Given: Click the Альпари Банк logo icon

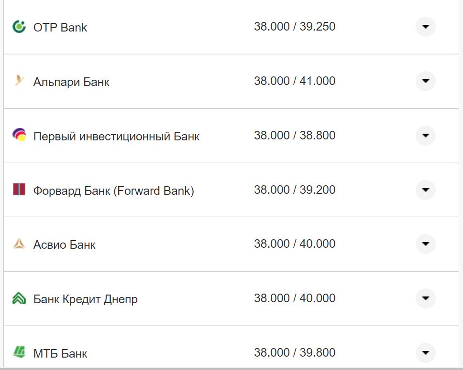Looking at the screenshot, I should click(19, 81).
